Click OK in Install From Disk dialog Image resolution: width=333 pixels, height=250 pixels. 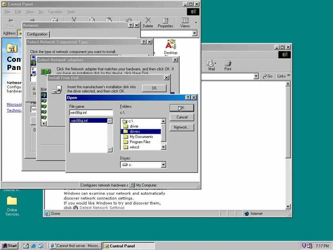pos(154,88)
